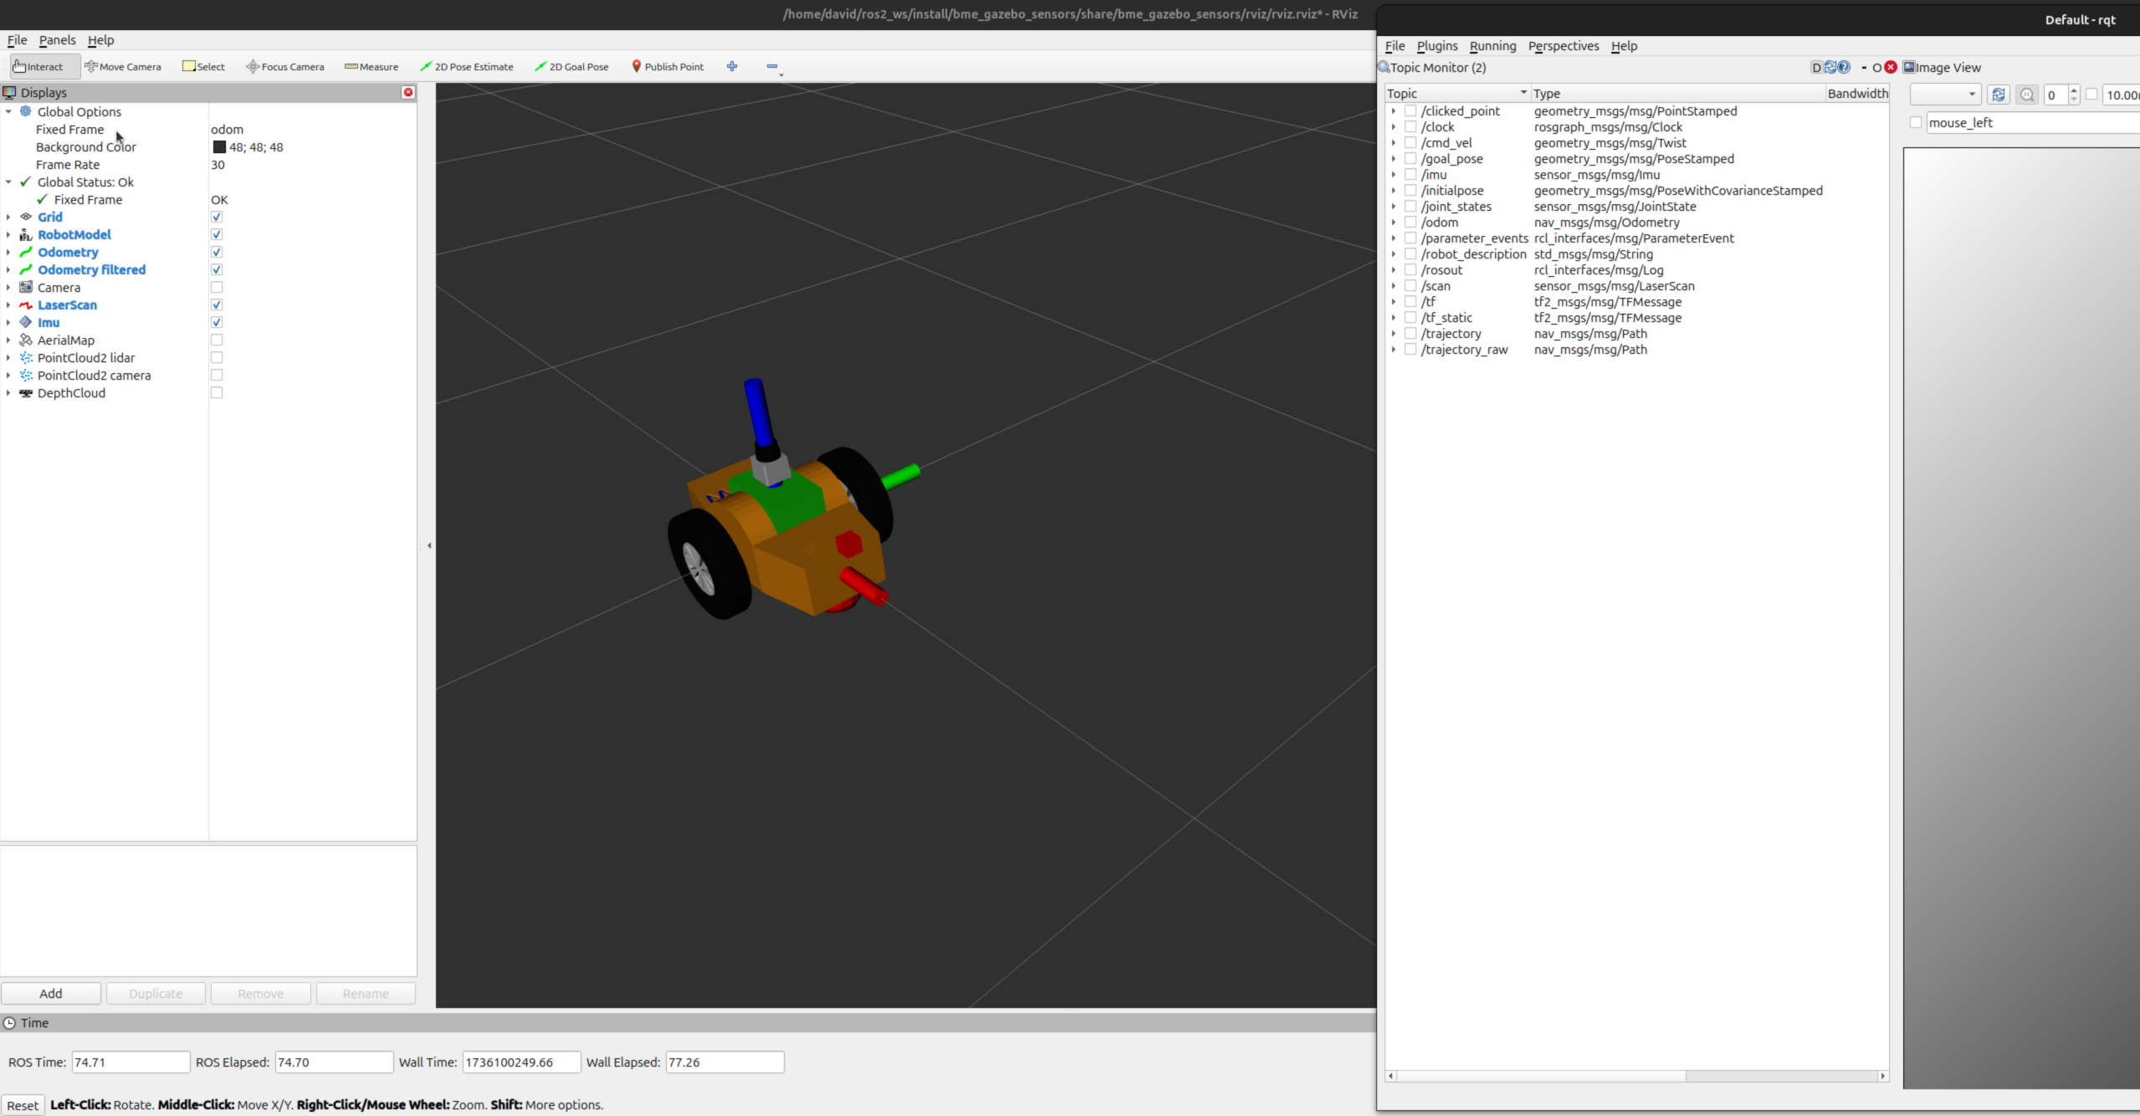Choose the 2D Pose Estimate tool

467,66
